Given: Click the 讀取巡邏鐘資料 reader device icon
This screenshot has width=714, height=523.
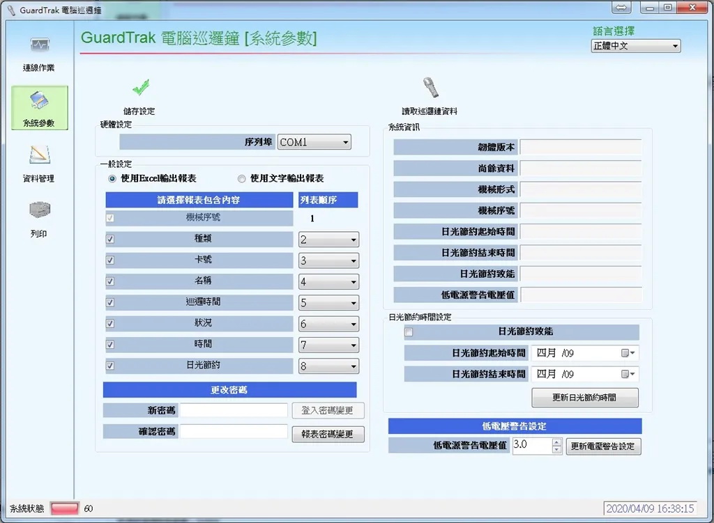Looking at the screenshot, I should pyautogui.click(x=430, y=87).
